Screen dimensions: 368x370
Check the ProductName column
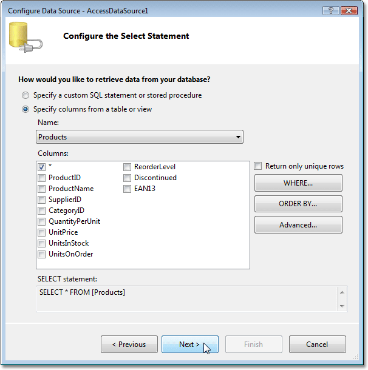pos(41,189)
